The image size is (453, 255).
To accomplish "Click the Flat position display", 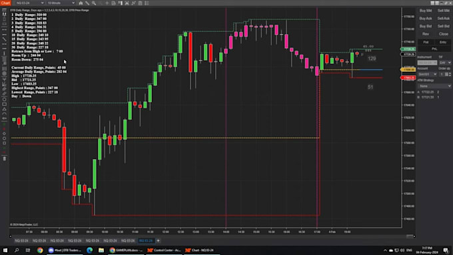I will click(x=426, y=42).
